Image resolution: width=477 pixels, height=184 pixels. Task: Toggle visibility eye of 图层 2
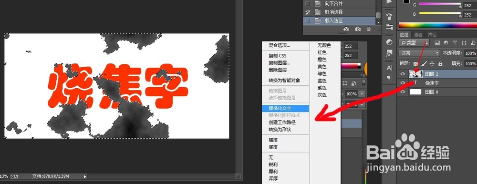point(403,73)
